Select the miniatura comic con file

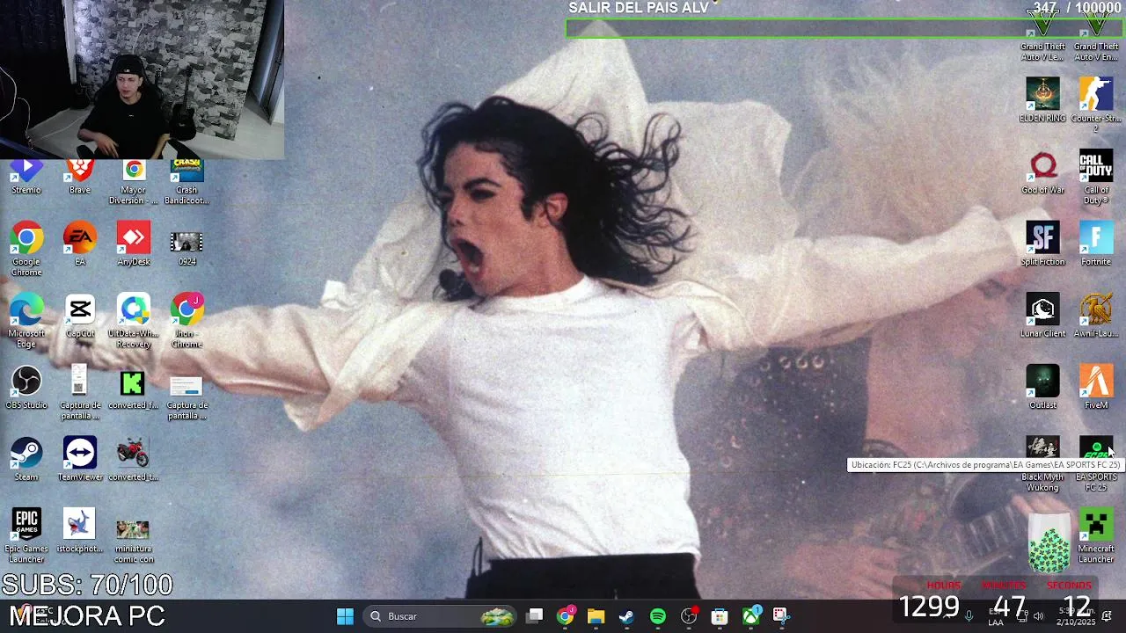(133, 540)
